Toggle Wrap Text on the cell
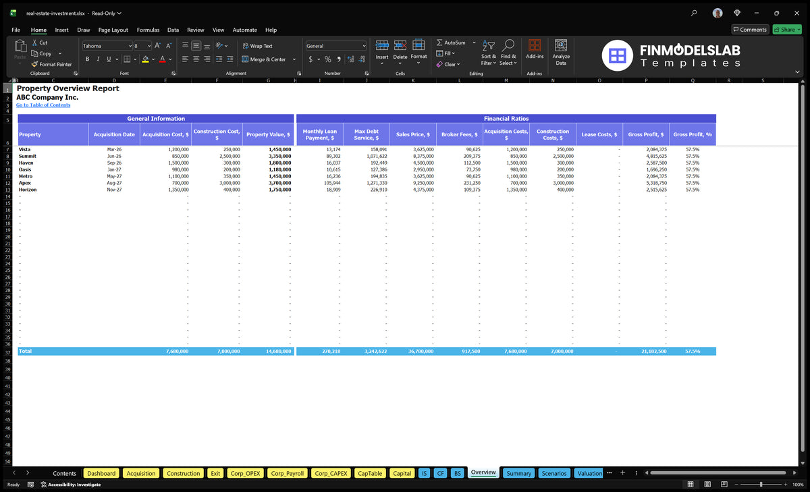This screenshot has height=492, width=810. [x=257, y=46]
